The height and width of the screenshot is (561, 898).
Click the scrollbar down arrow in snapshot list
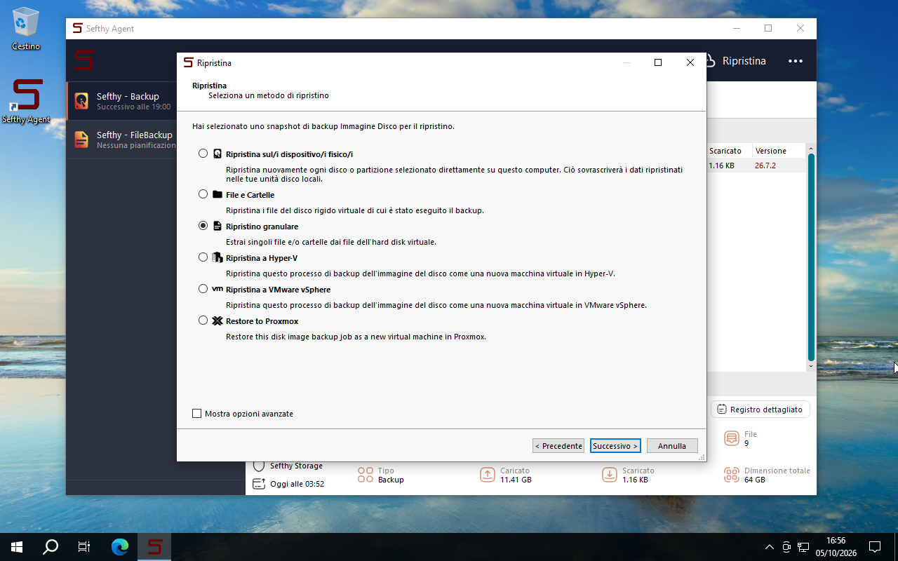[811, 366]
